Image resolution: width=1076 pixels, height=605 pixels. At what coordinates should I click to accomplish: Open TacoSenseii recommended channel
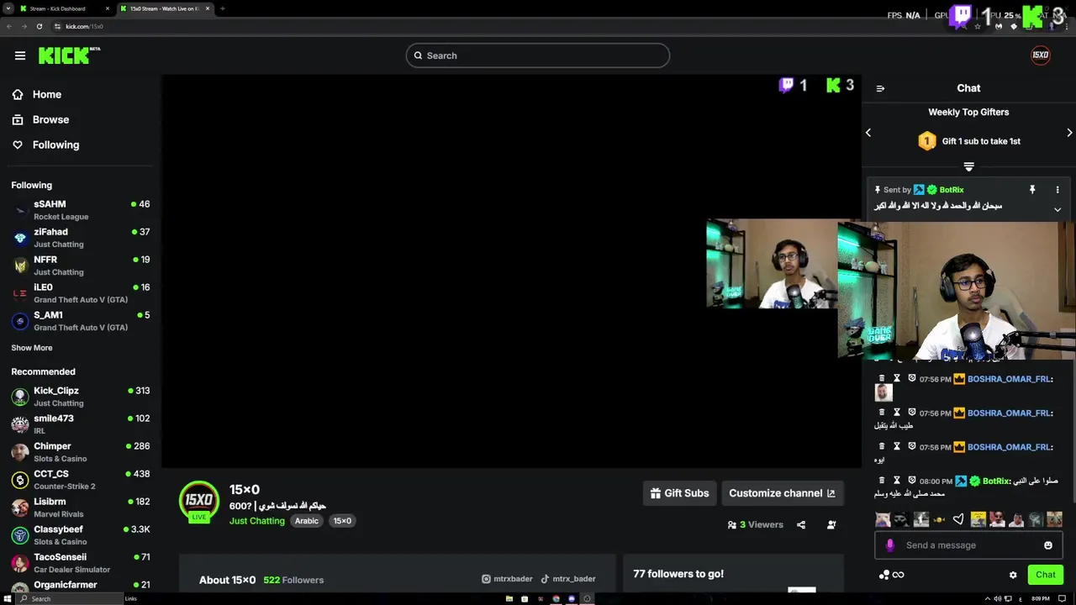tap(81, 563)
